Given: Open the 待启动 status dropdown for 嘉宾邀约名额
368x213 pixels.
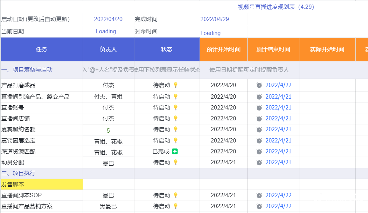Looking at the screenshot, I should (x=167, y=129).
